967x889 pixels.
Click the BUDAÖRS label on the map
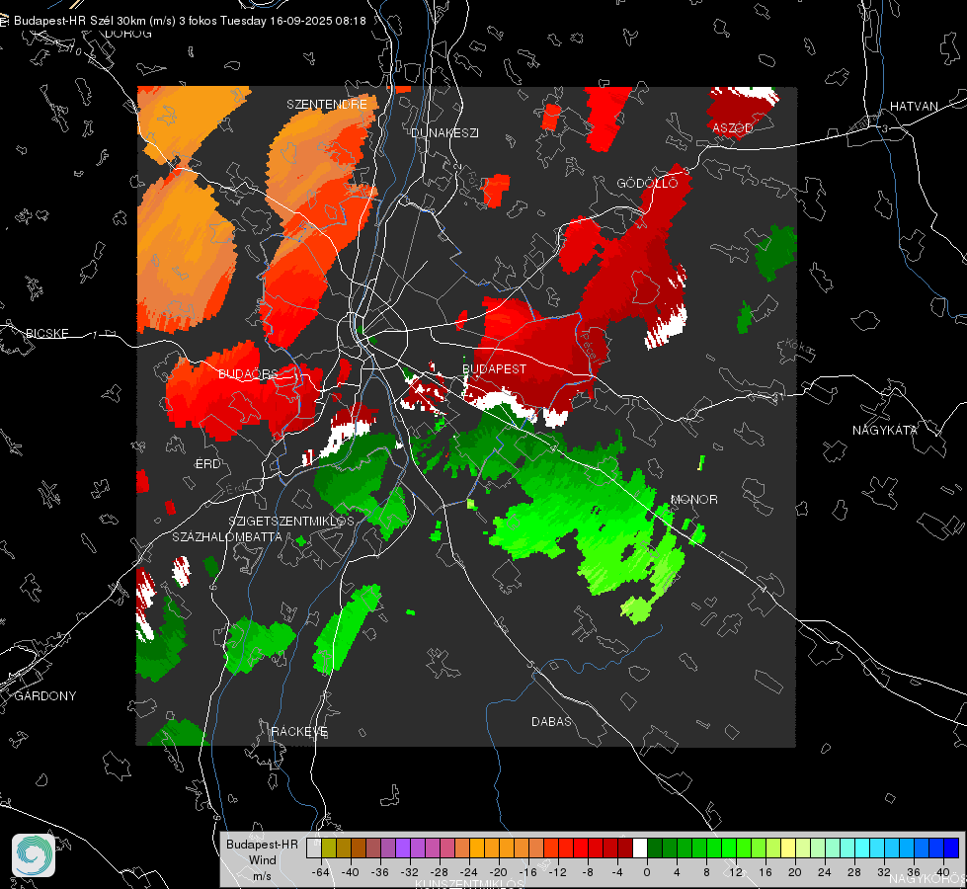pyautogui.click(x=249, y=373)
